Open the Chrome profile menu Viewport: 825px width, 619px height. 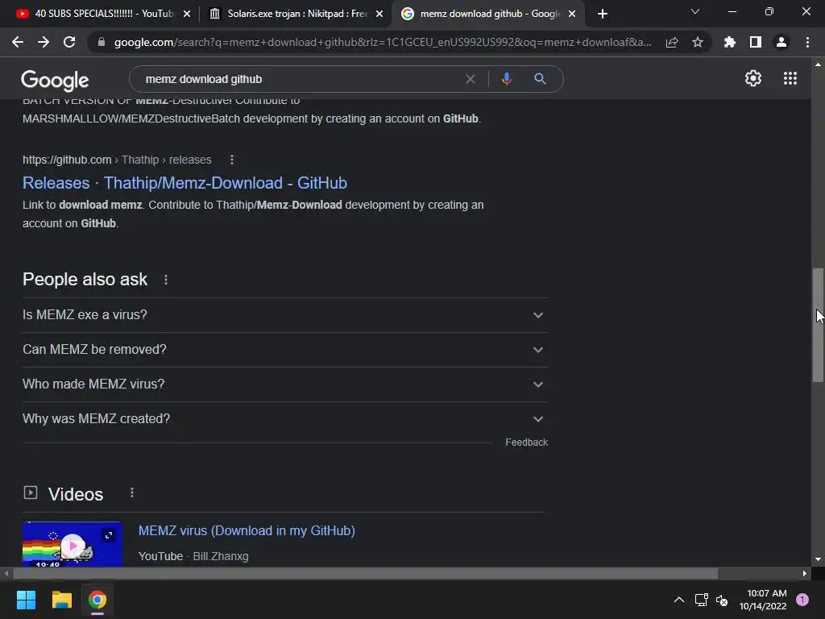(781, 42)
